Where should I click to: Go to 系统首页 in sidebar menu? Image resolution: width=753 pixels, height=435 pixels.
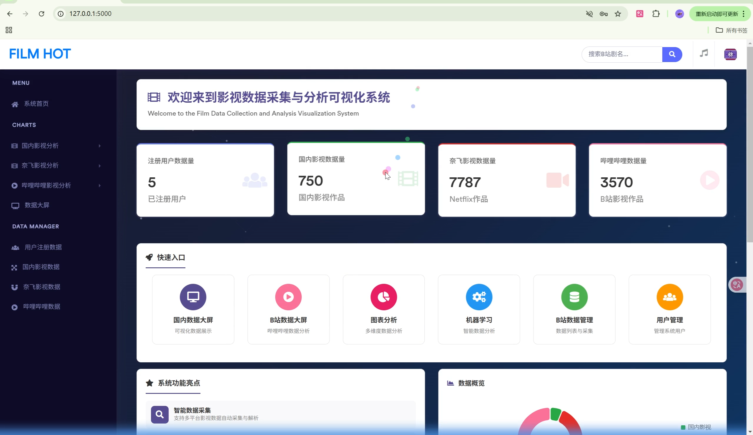point(36,104)
